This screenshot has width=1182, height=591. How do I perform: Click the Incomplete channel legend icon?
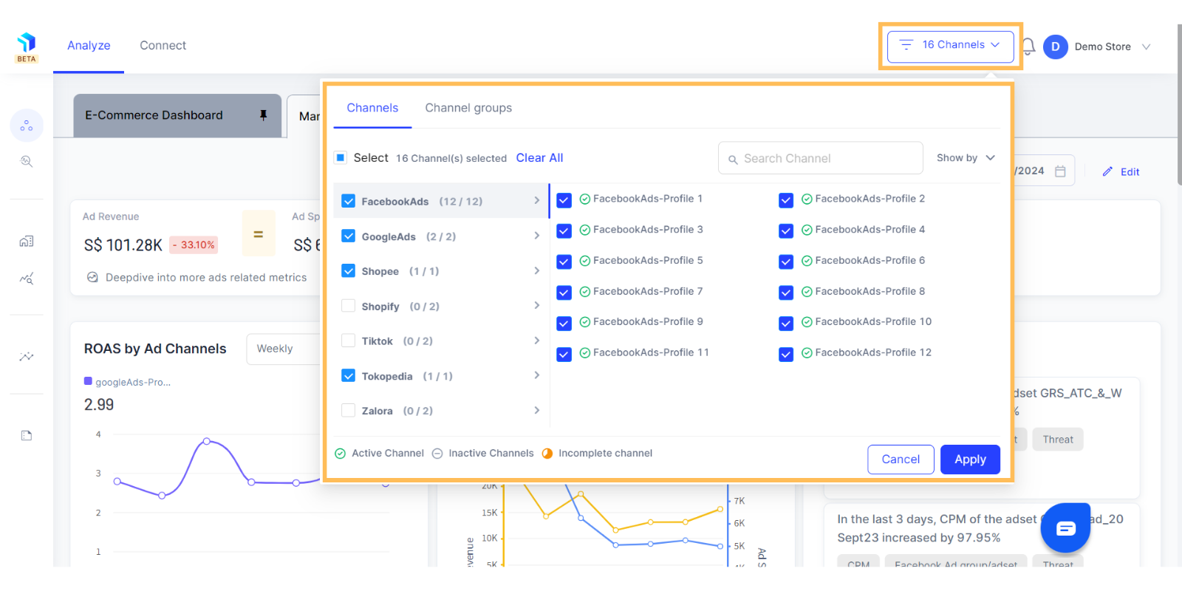547,454
